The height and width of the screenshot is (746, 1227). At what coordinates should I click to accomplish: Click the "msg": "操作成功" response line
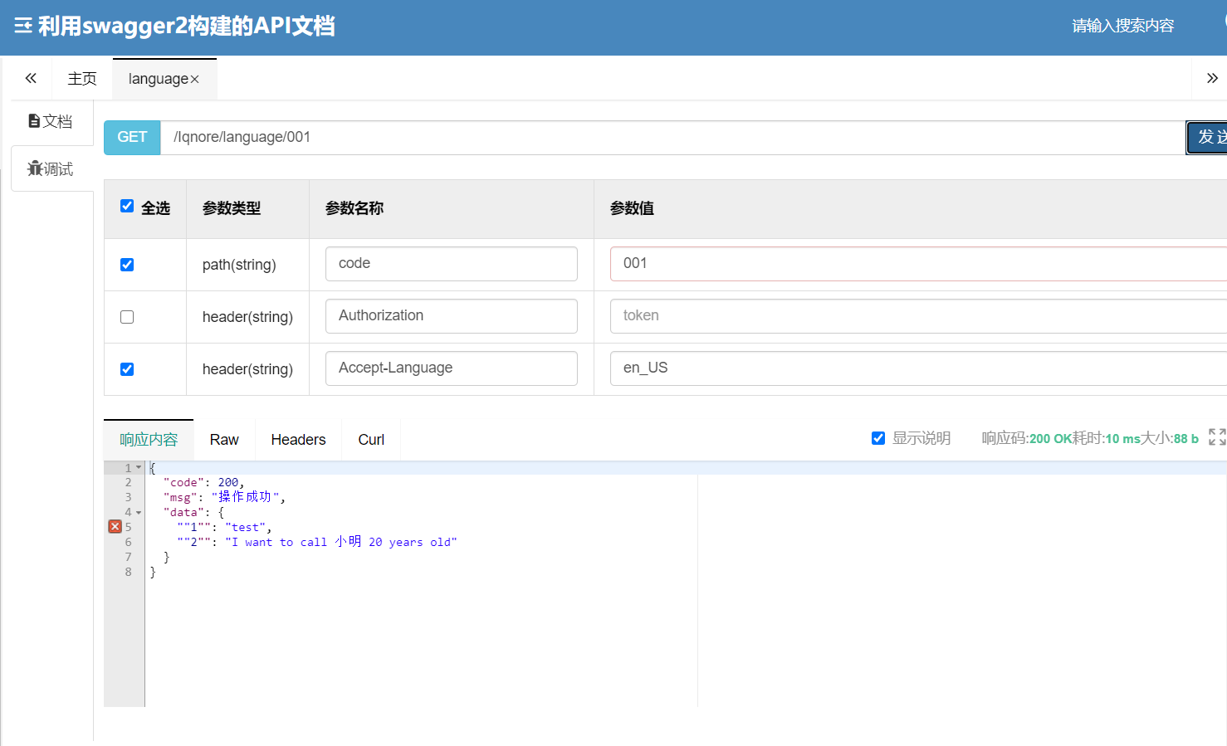point(224,497)
